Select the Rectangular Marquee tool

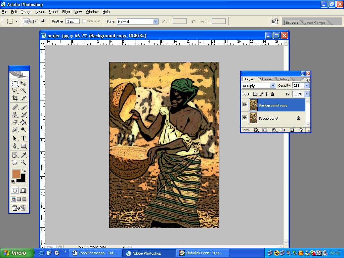tap(15, 84)
